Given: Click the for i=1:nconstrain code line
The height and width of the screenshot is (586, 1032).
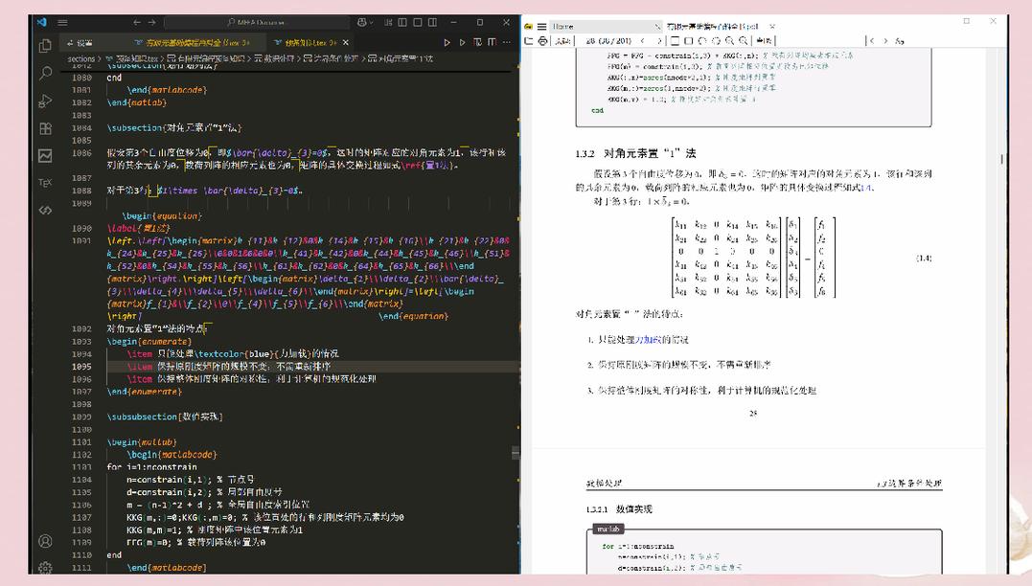Looking at the screenshot, I should point(151,467).
